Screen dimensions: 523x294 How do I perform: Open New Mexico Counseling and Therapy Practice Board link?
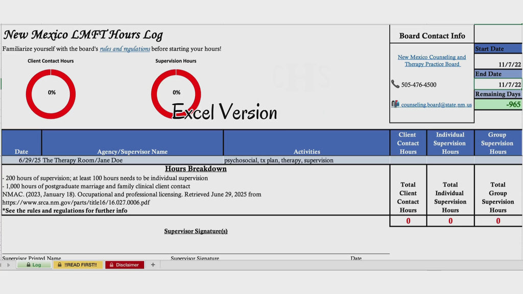point(432,60)
